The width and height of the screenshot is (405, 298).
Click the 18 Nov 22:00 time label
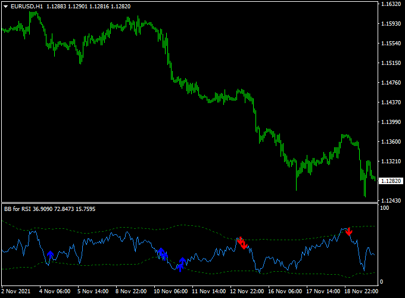(361, 291)
